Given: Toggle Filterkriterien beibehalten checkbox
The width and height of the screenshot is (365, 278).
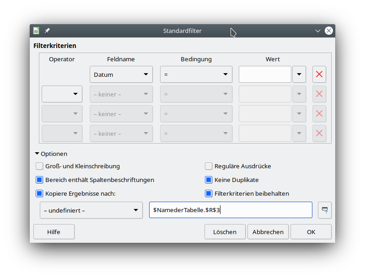Looking at the screenshot, I should (209, 193).
